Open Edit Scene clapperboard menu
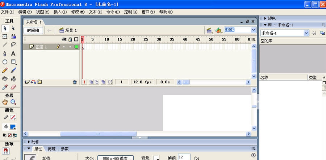The width and height of the screenshot is (326, 160). pos(209,31)
